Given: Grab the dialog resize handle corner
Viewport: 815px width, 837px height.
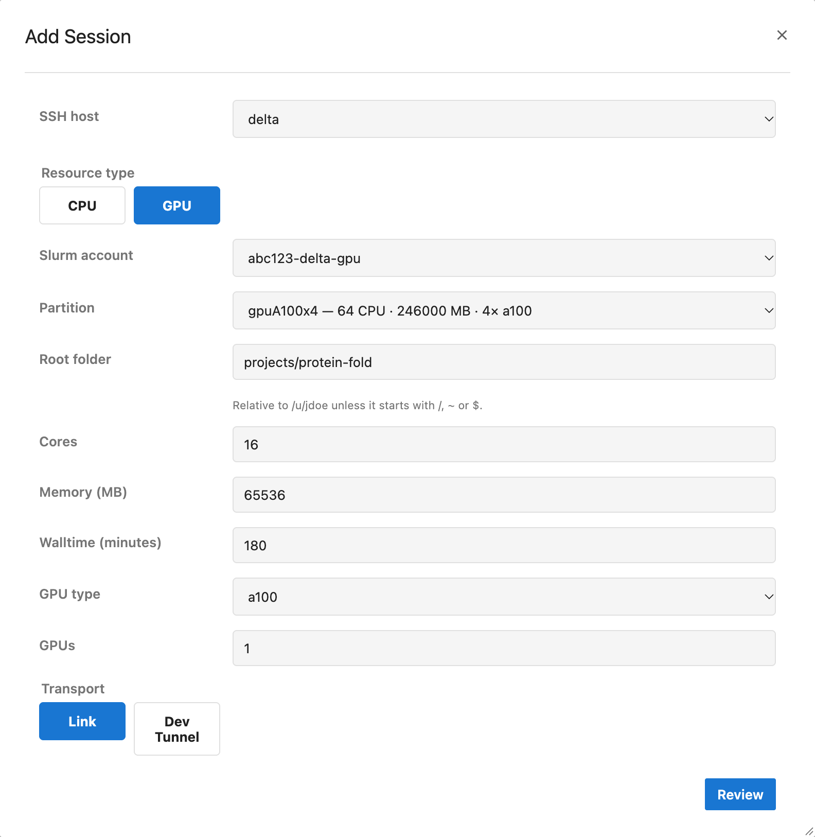Looking at the screenshot, I should tap(809, 831).
